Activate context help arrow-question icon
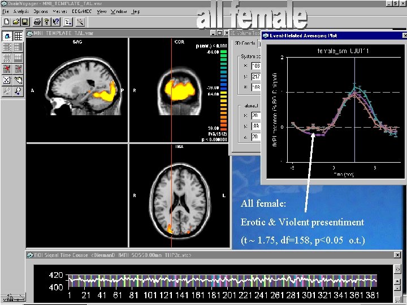The width and height of the screenshot is (407, 305). 56,22
